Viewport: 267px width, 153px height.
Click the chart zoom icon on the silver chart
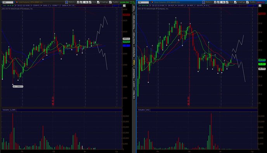[260, 6]
